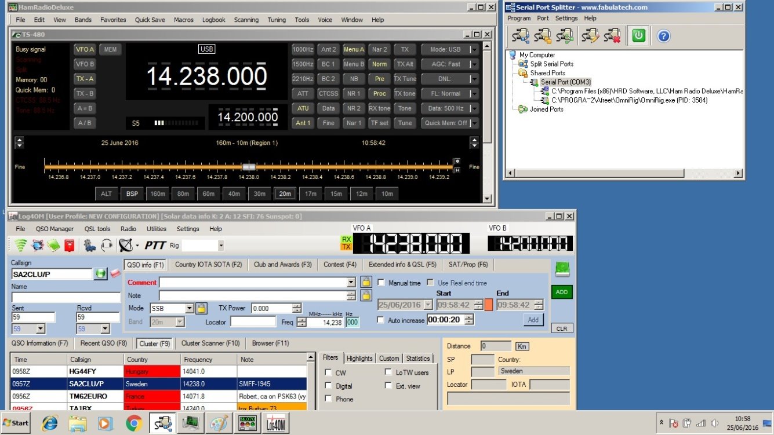The width and height of the screenshot is (774, 435).
Task: Click the satellite dish icon in Log4OM toolbar
Action: click(126, 246)
